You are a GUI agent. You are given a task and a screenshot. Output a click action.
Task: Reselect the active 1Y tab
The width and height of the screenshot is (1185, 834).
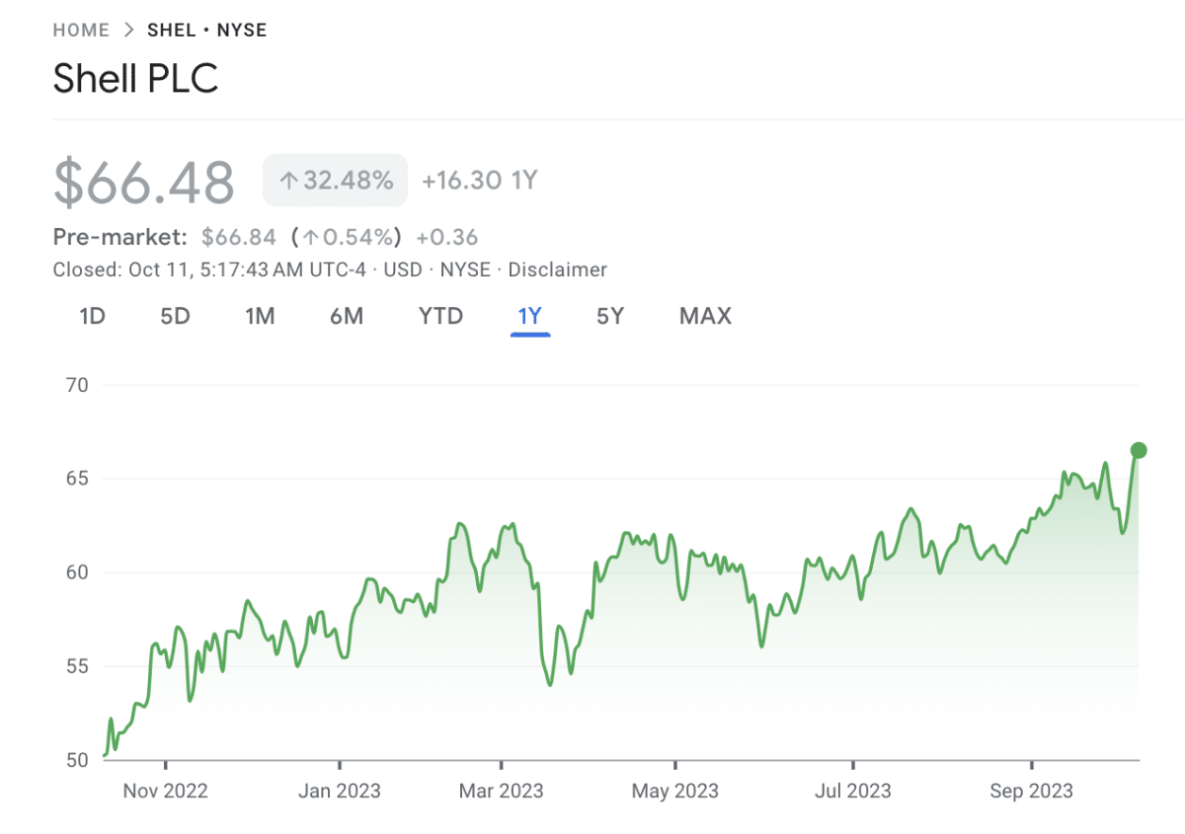point(529,316)
